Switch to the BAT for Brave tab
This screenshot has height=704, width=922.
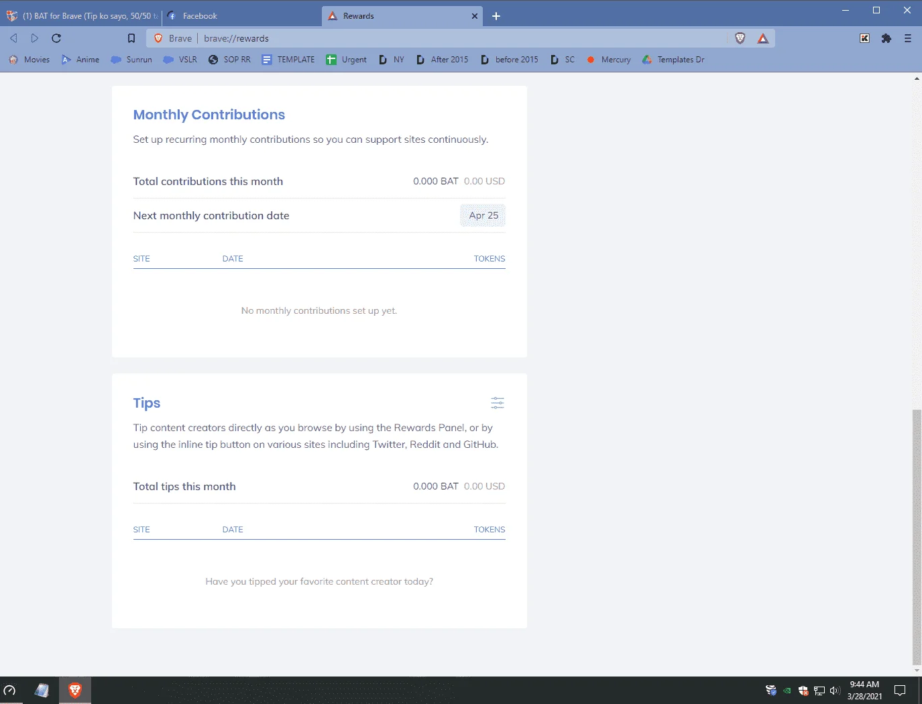point(82,16)
